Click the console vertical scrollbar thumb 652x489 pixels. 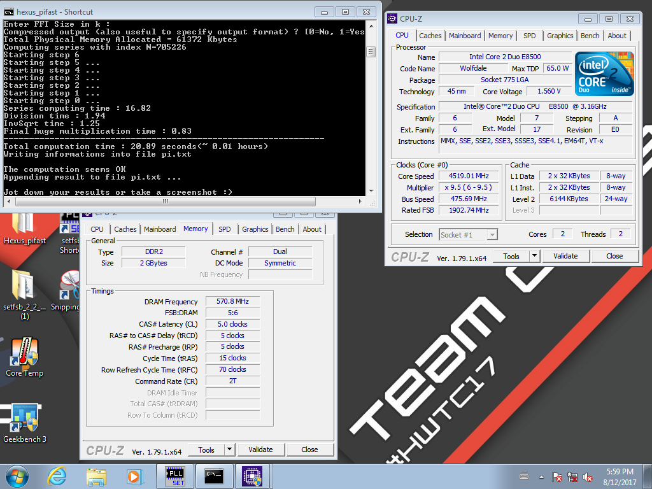click(x=371, y=52)
